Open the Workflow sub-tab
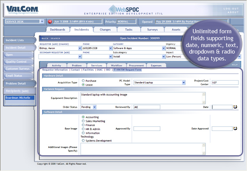Screen dimensions: 247x171 tap(117, 65)
